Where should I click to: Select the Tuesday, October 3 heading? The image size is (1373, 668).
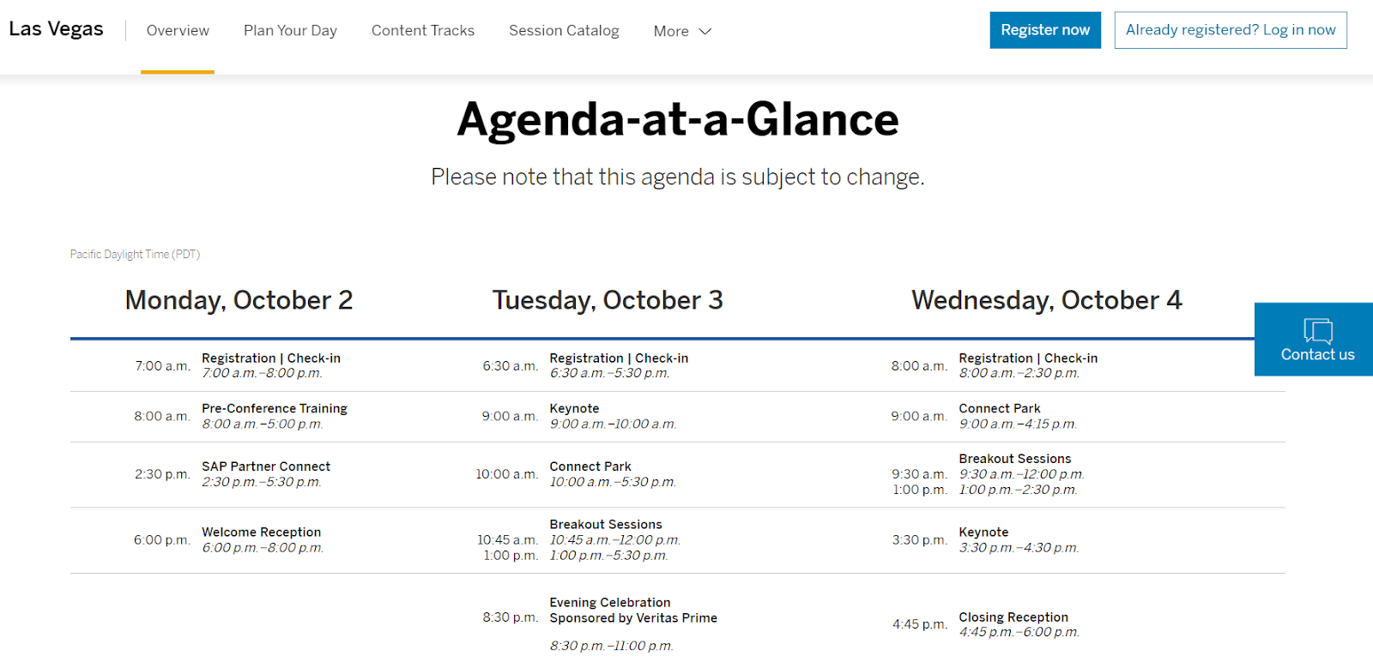[x=608, y=300]
